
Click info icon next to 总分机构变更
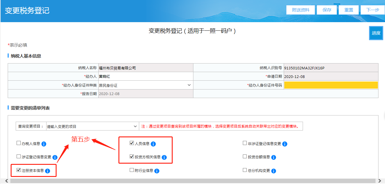click(x=274, y=171)
